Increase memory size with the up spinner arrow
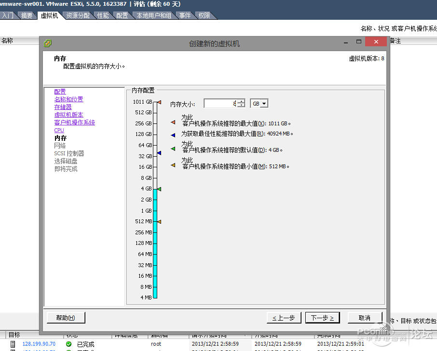 click(241, 101)
